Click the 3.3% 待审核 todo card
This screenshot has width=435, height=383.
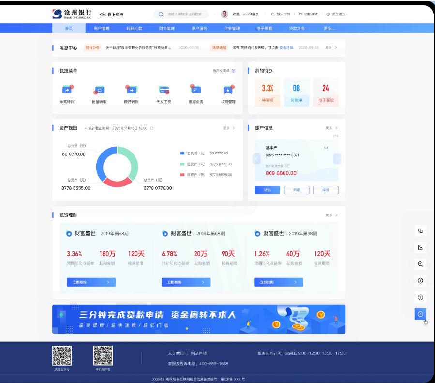pyautogui.click(x=268, y=92)
